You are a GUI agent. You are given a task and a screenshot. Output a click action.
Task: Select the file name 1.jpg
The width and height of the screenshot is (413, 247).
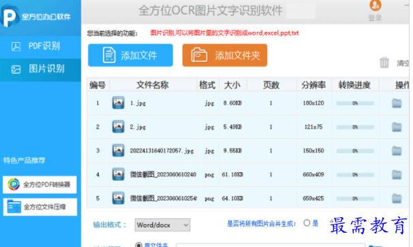[138, 103]
